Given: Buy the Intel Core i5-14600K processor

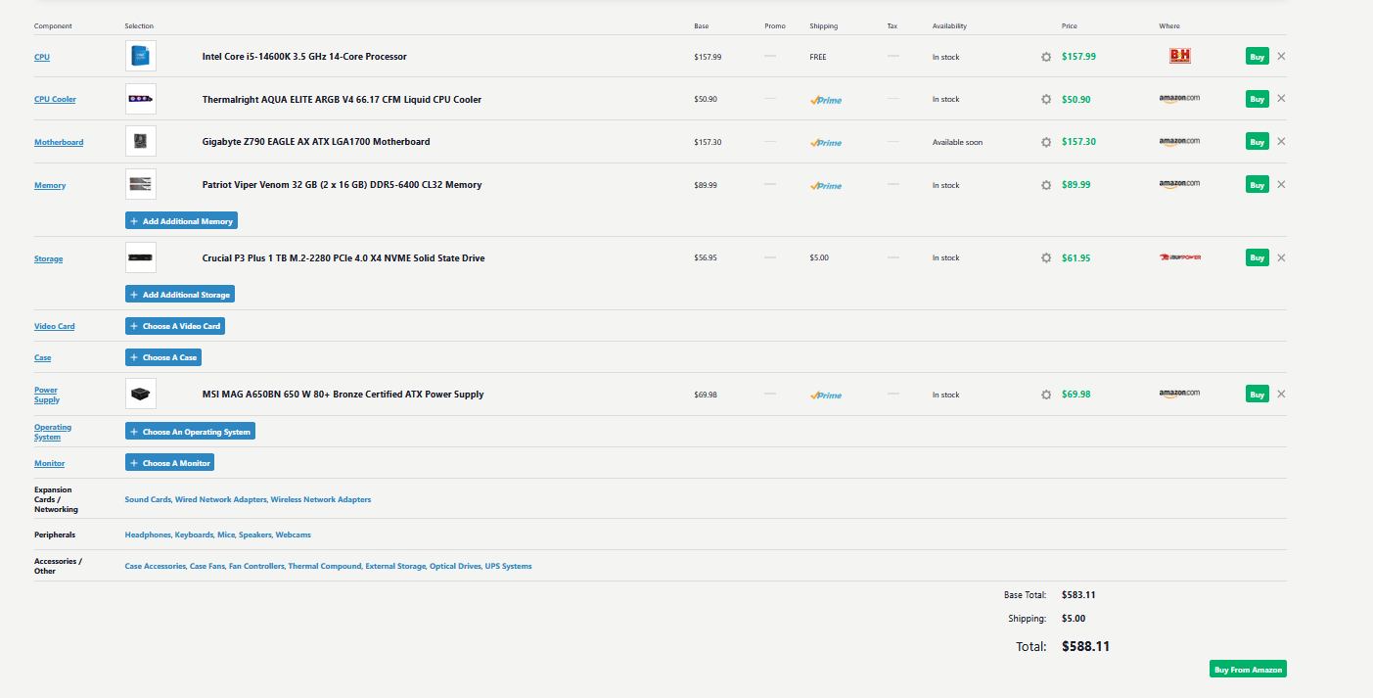Looking at the screenshot, I should [x=1258, y=57].
